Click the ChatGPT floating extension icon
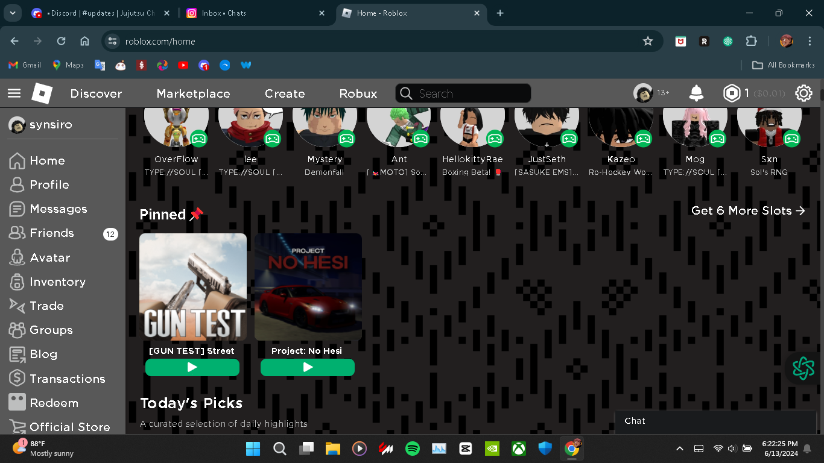This screenshot has height=463, width=824. (x=803, y=368)
